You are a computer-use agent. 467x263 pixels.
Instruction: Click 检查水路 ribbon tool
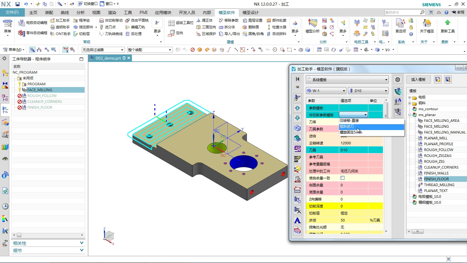(x=277, y=27)
